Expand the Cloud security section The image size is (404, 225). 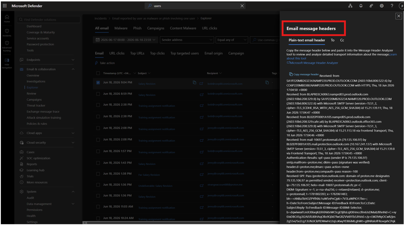click(x=73, y=143)
